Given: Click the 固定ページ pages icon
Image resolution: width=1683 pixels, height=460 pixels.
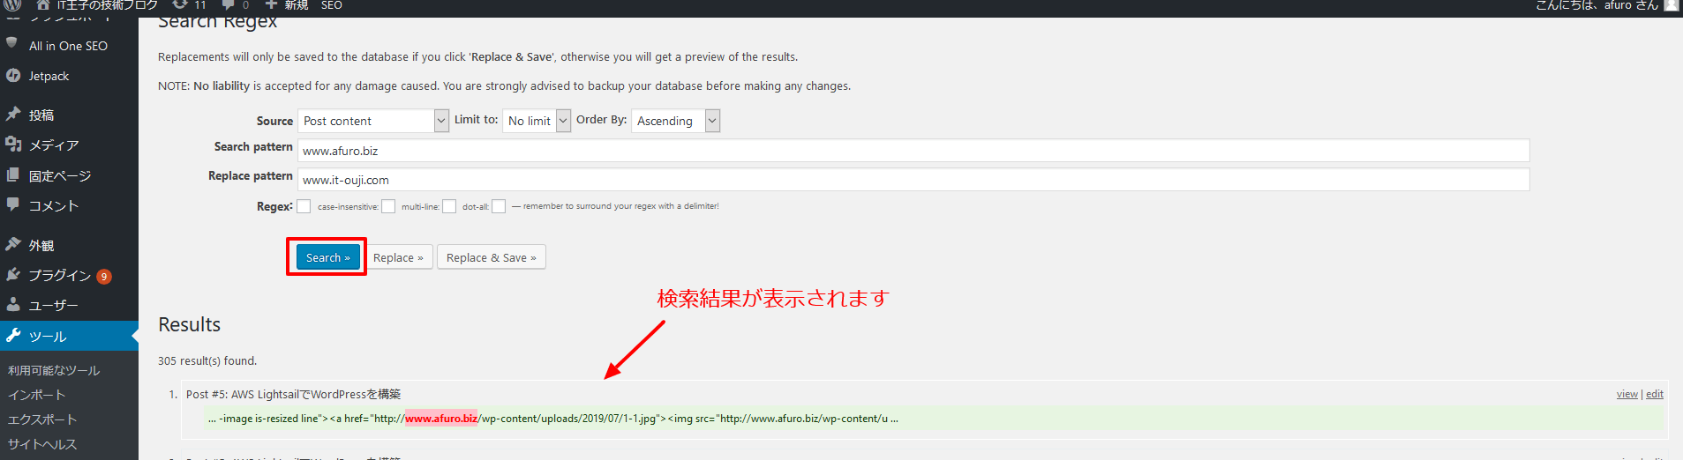Looking at the screenshot, I should point(13,175).
